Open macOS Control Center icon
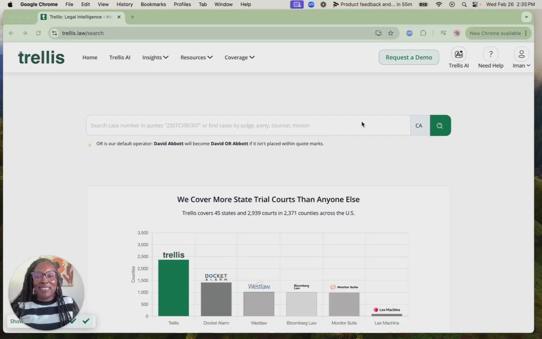 click(x=475, y=5)
